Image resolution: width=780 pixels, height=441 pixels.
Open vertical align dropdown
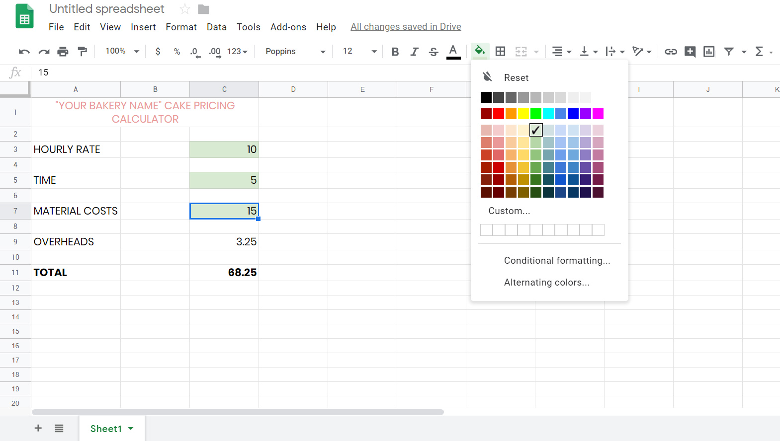589,52
